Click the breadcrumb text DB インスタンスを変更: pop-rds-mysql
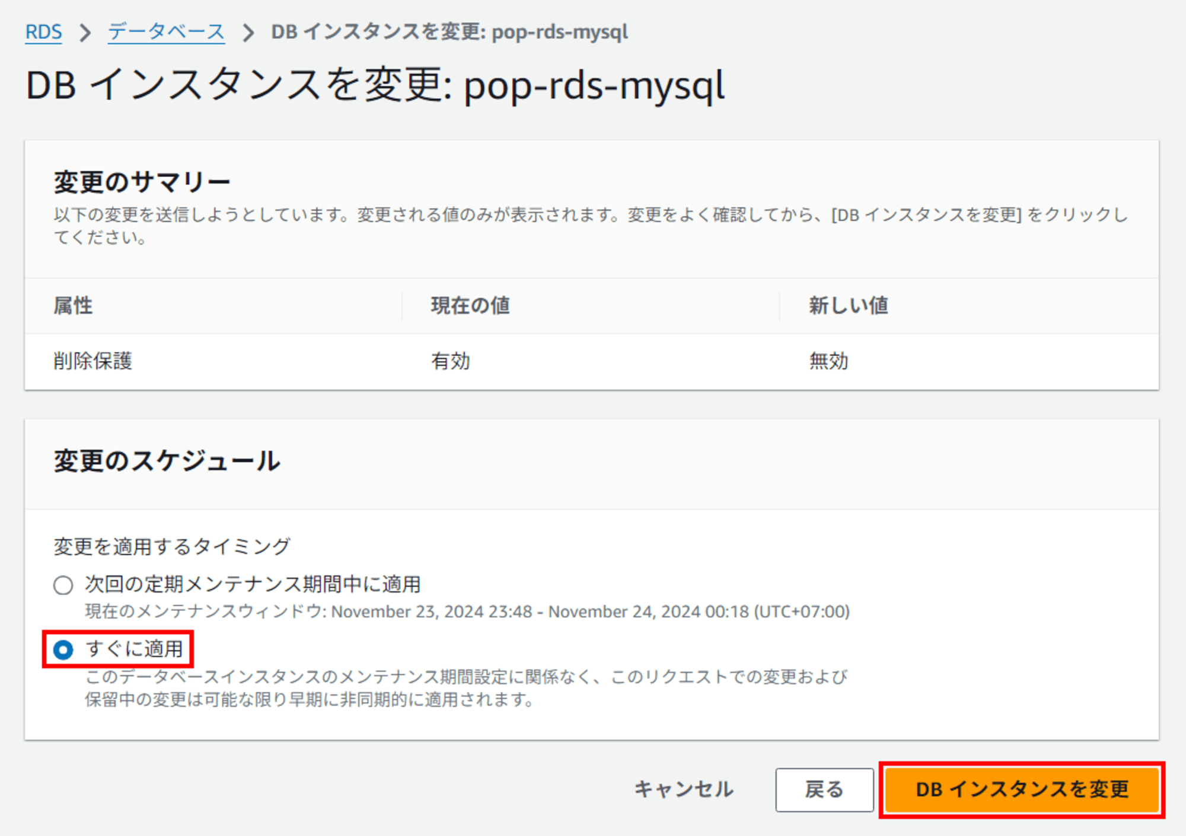The width and height of the screenshot is (1186, 836). pos(449,31)
